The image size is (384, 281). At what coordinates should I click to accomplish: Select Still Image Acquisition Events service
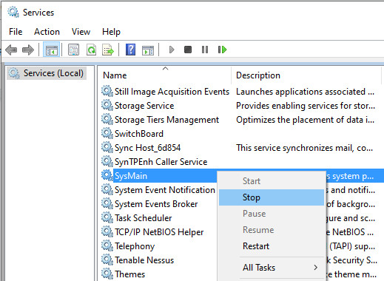pyautogui.click(x=172, y=92)
